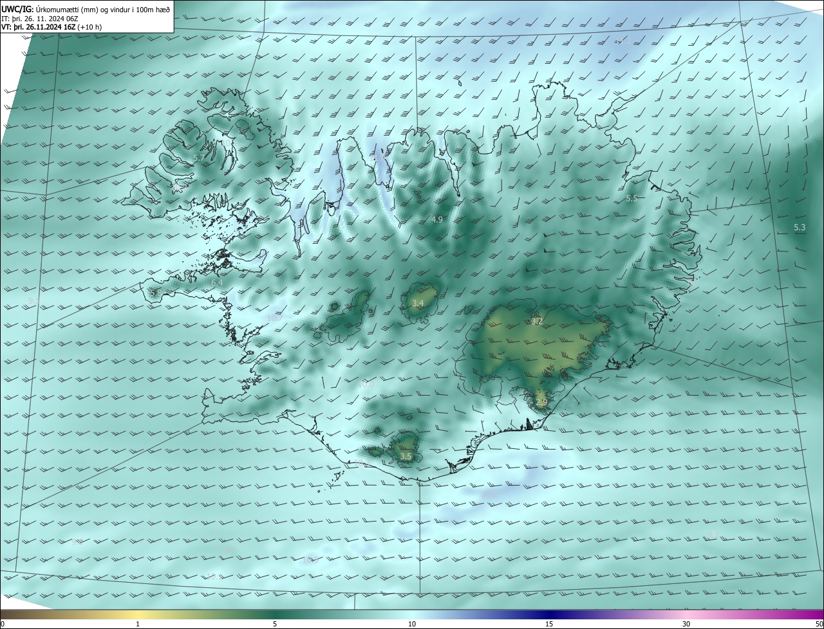
Task: Click the '15' tick on the color scale
Action: point(549,624)
